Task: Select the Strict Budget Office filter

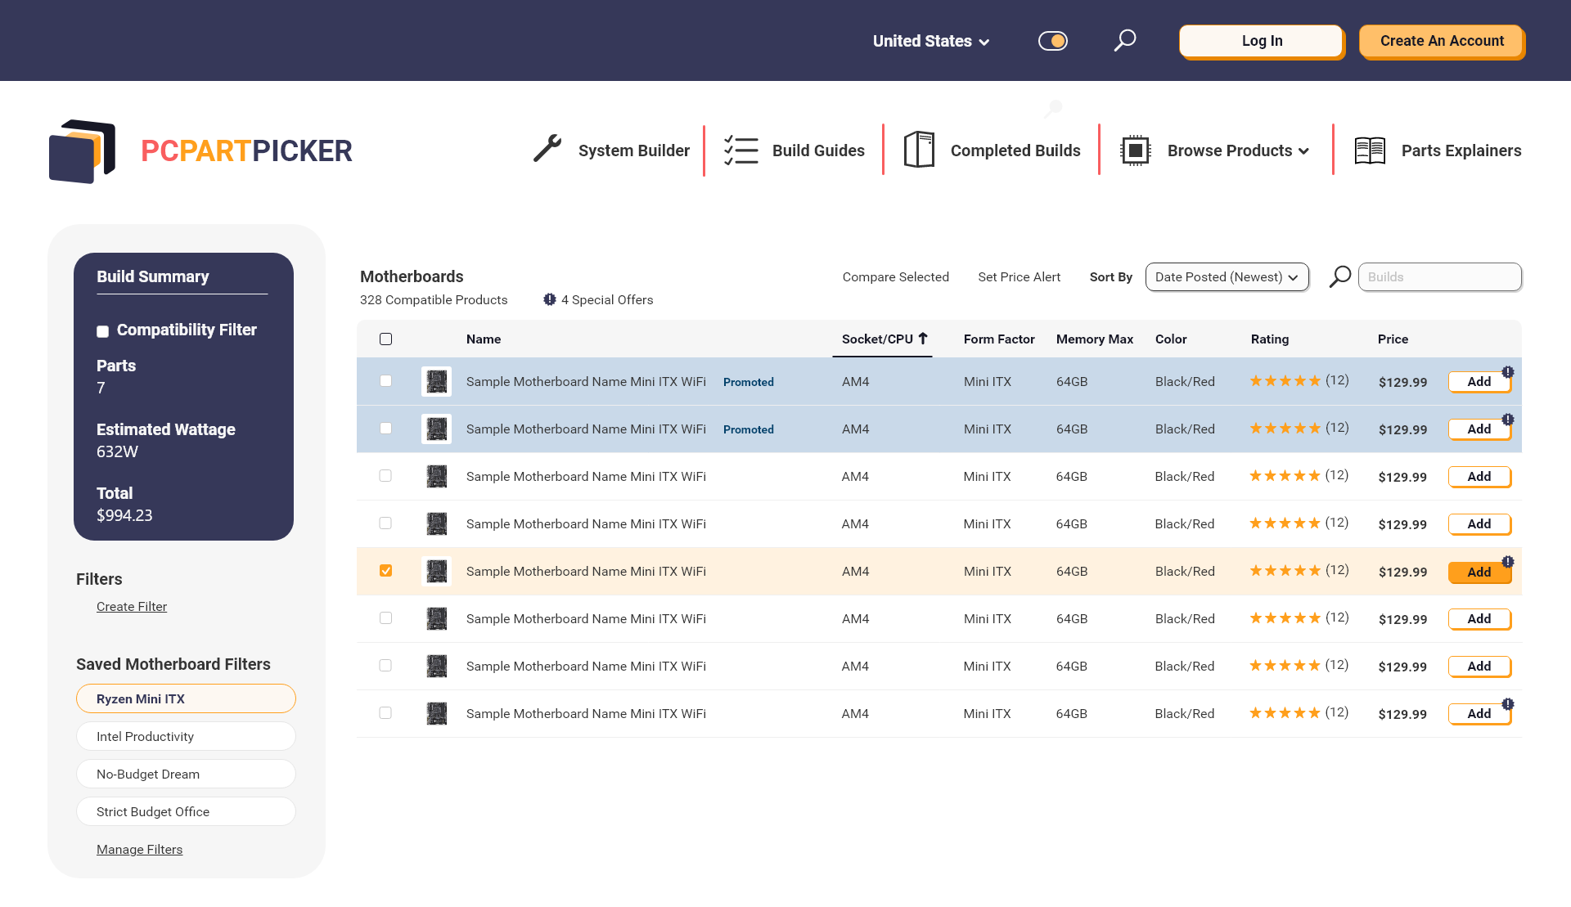Action: 186,811
